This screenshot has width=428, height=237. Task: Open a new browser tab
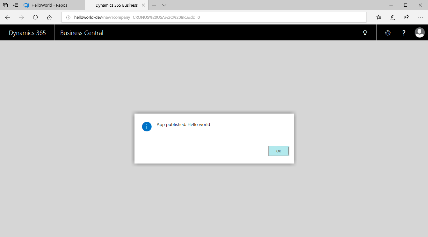(x=154, y=5)
